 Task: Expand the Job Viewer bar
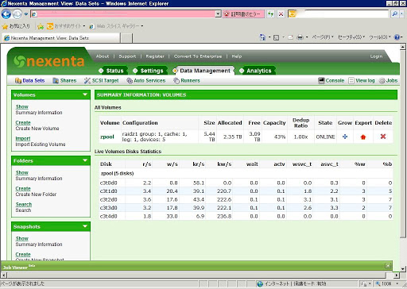coord(388,265)
